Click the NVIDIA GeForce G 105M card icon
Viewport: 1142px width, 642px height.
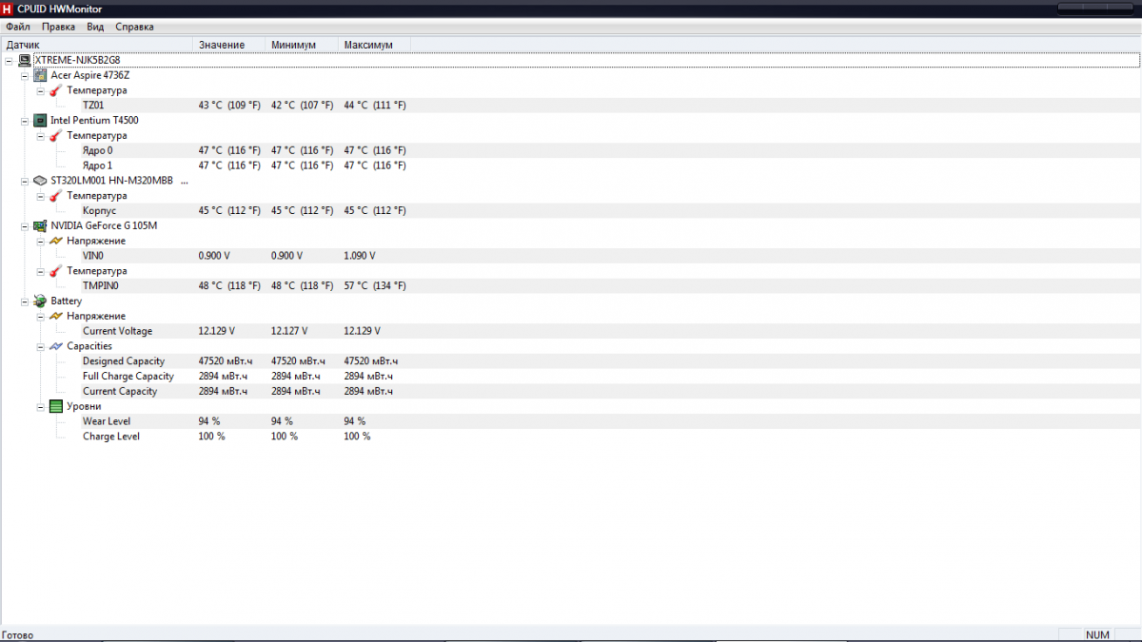click(x=40, y=226)
